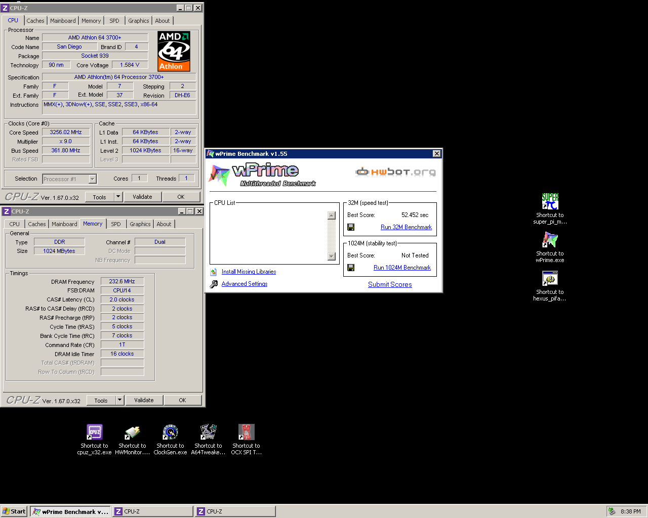Click Core Speed value 3256.02 MHz
Screen dimensions: 648x518
[x=66, y=132]
